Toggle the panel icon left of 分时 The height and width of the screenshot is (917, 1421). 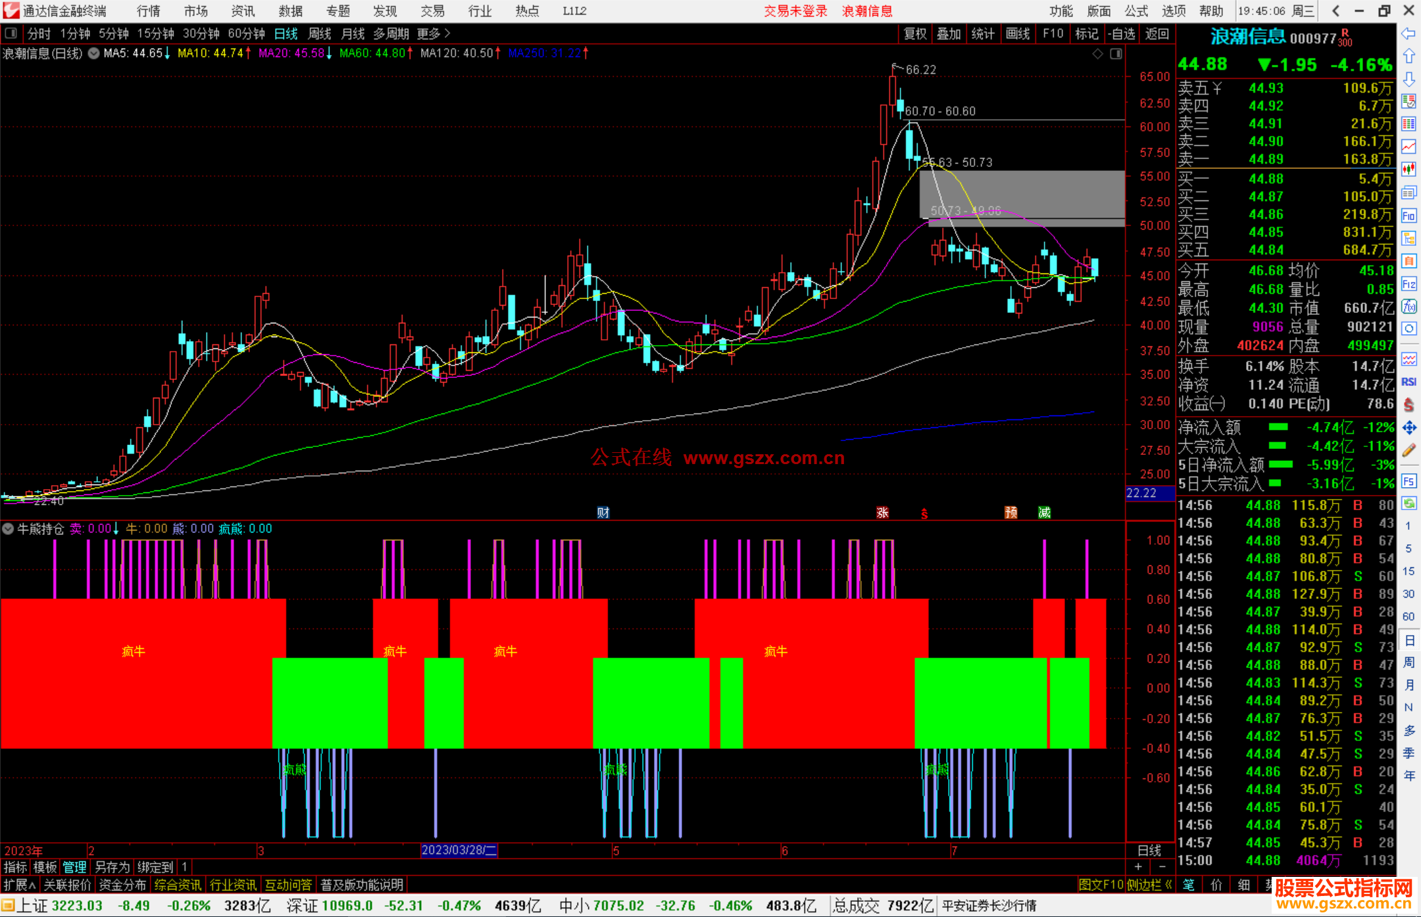pos(11,33)
